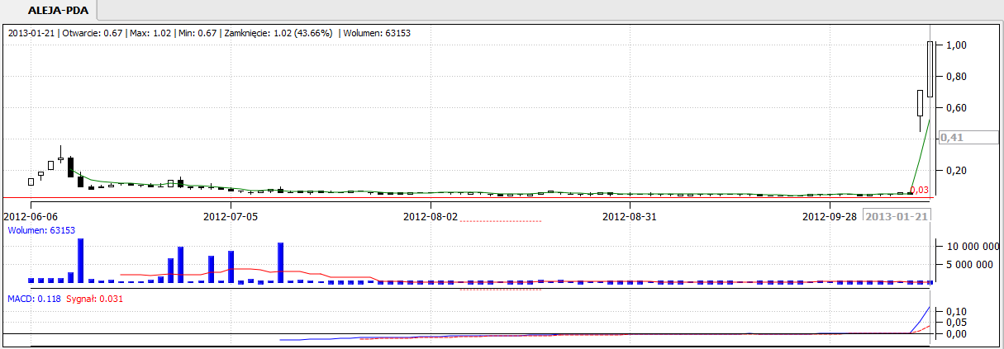Click the Sygnał: 0.031 indicator label
Image resolution: width=1004 pixels, height=349 pixels.
[94, 299]
